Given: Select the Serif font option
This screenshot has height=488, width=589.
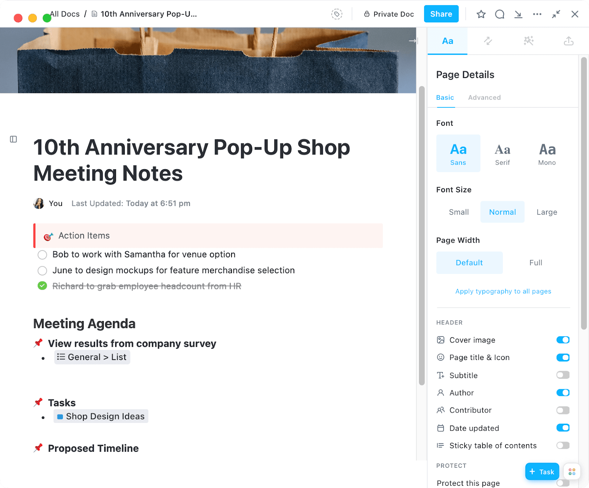Looking at the screenshot, I should pyautogui.click(x=502, y=153).
